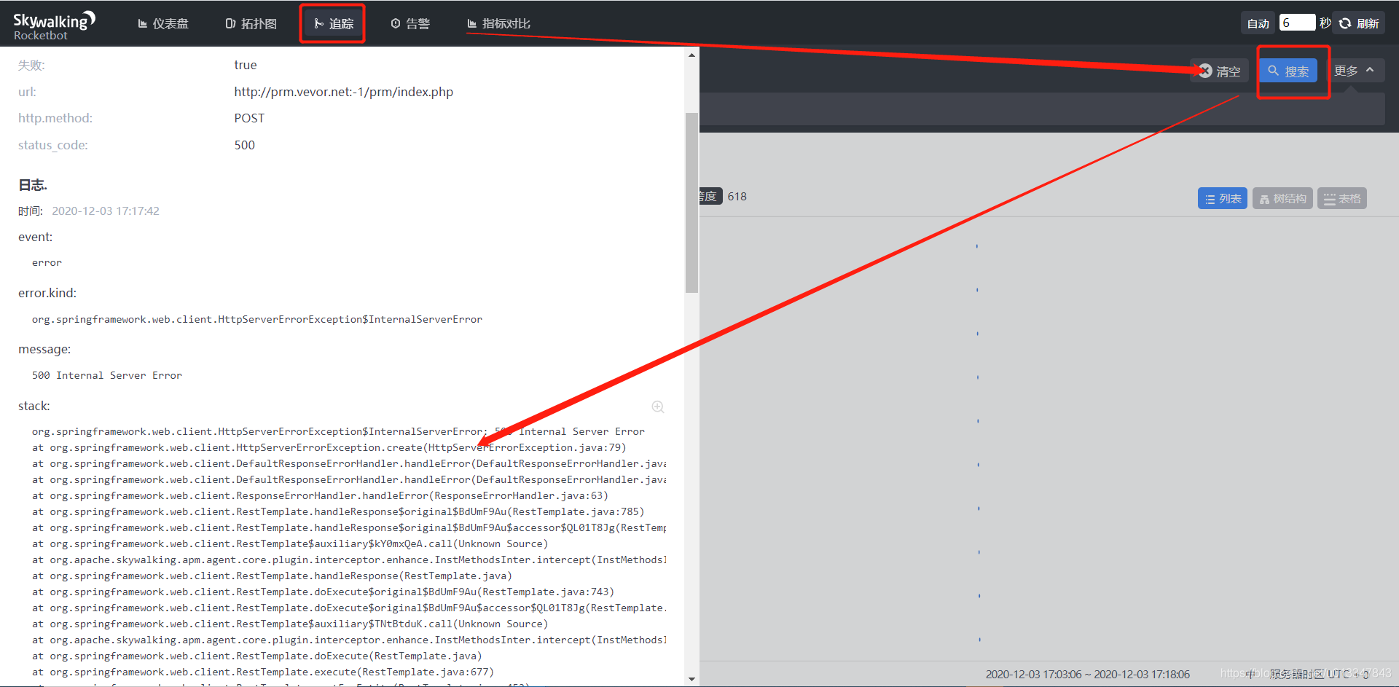
Task: Click the error.kind exception class text
Action: click(257, 319)
